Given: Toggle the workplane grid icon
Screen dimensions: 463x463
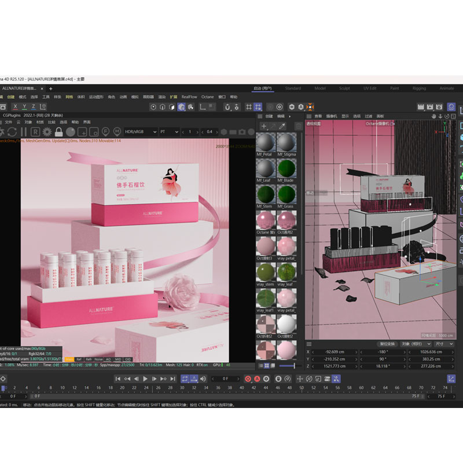Looking at the screenshot, I should tap(249, 107).
